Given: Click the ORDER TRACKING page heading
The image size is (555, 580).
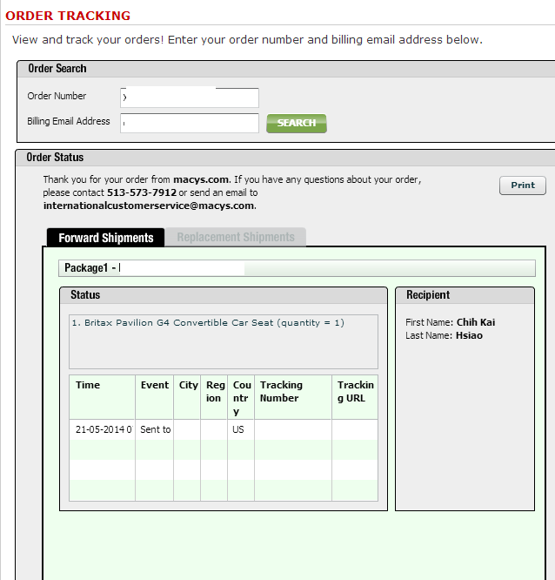Looking at the screenshot, I should pyautogui.click(x=68, y=16).
